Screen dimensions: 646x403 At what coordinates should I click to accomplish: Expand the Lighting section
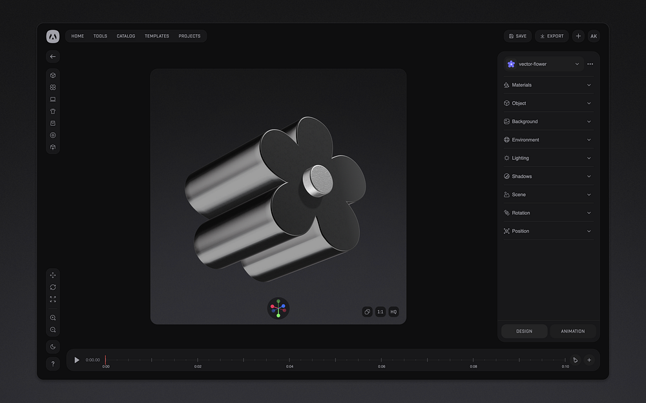click(548, 158)
